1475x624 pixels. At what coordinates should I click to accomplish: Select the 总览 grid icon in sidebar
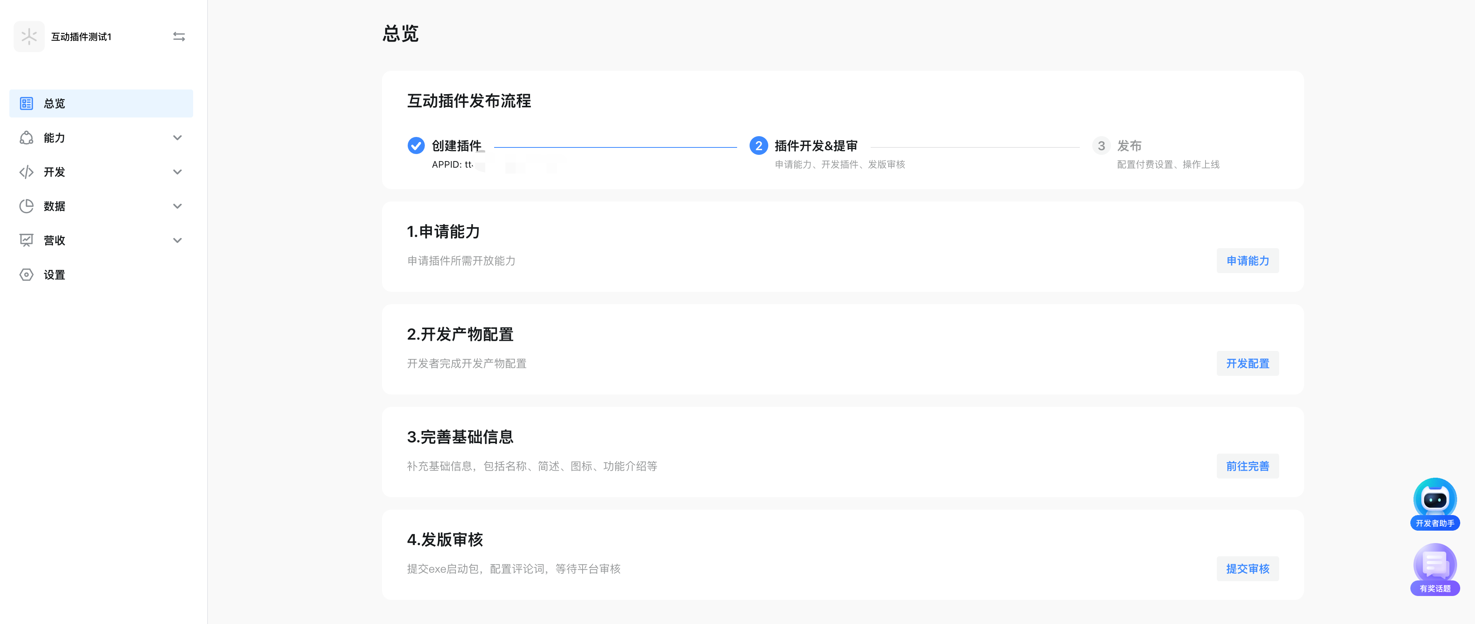tap(26, 103)
